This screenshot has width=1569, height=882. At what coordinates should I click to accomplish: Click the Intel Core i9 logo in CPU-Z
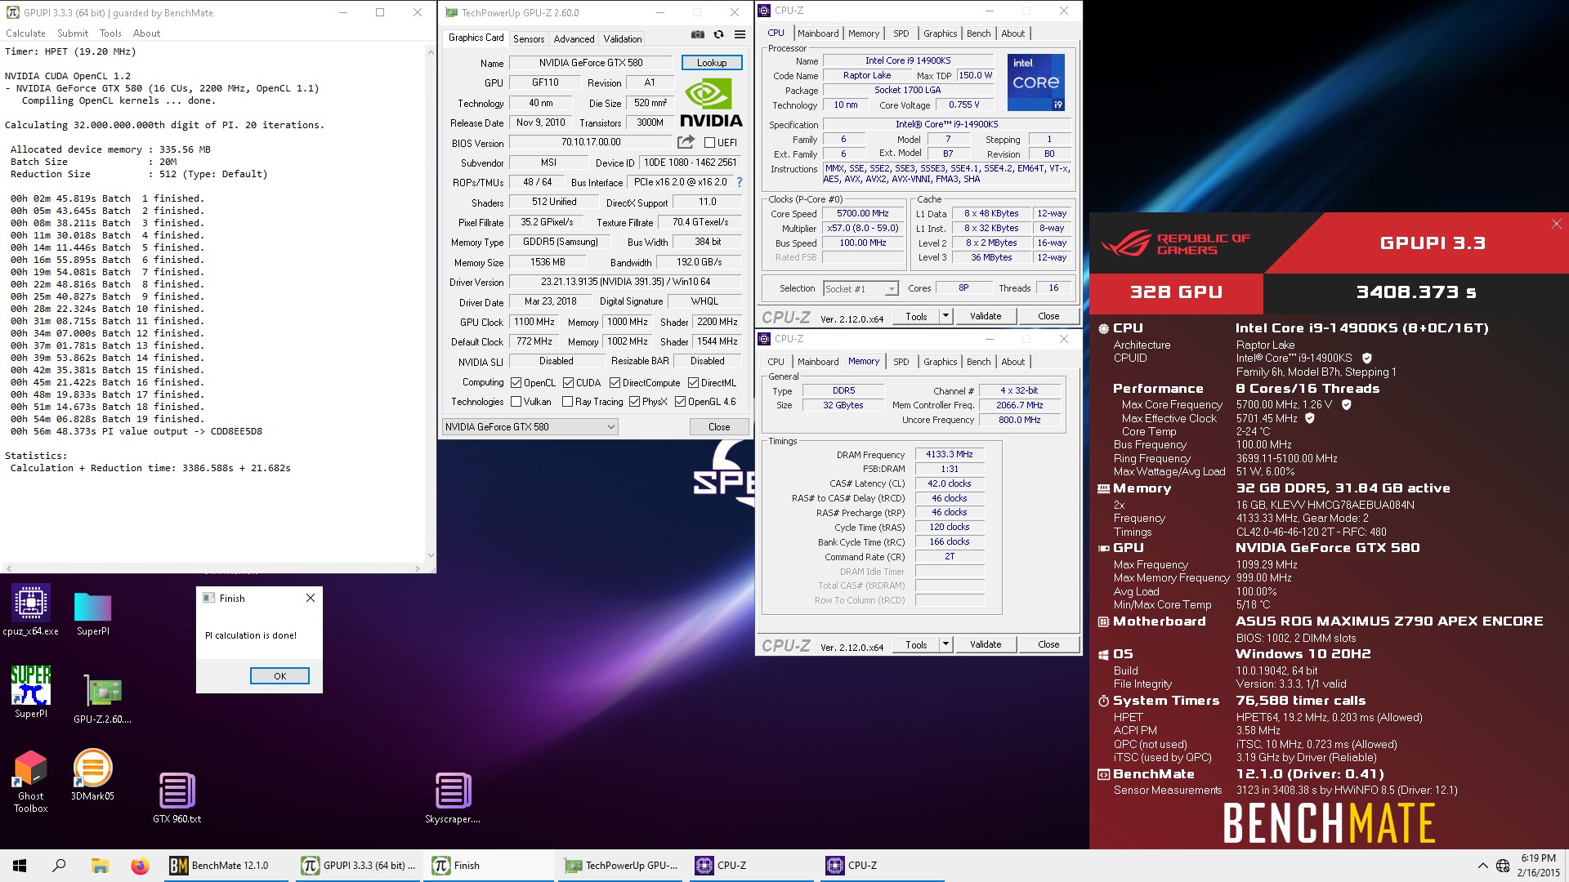coord(1035,82)
